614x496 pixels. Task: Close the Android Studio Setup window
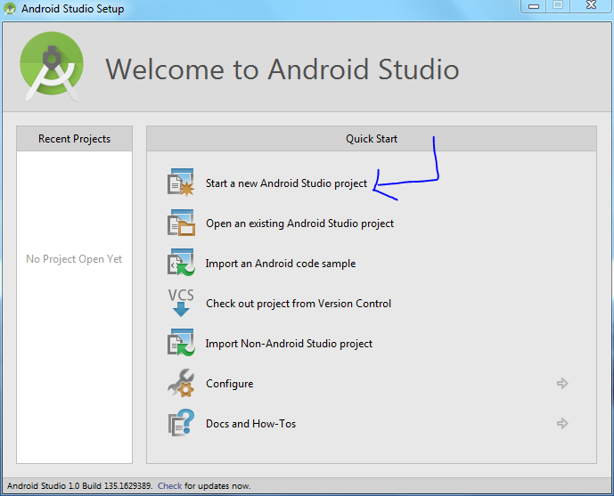[x=591, y=5]
